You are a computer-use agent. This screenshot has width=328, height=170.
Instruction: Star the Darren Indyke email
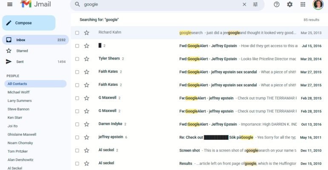[x=86, y=124]
